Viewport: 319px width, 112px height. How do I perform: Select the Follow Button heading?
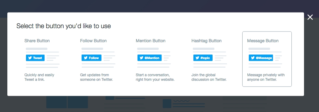point(93,41)
